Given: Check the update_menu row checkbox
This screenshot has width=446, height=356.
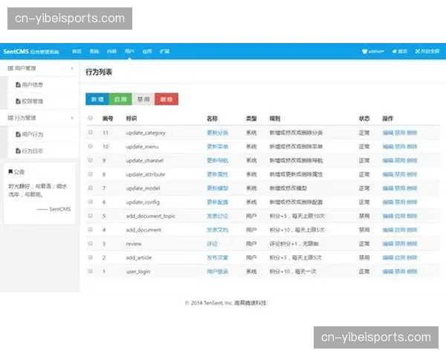Looking at the screenshot, I should click(91, 146).
